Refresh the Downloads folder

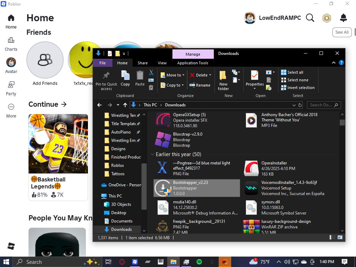tap(300, 105)
